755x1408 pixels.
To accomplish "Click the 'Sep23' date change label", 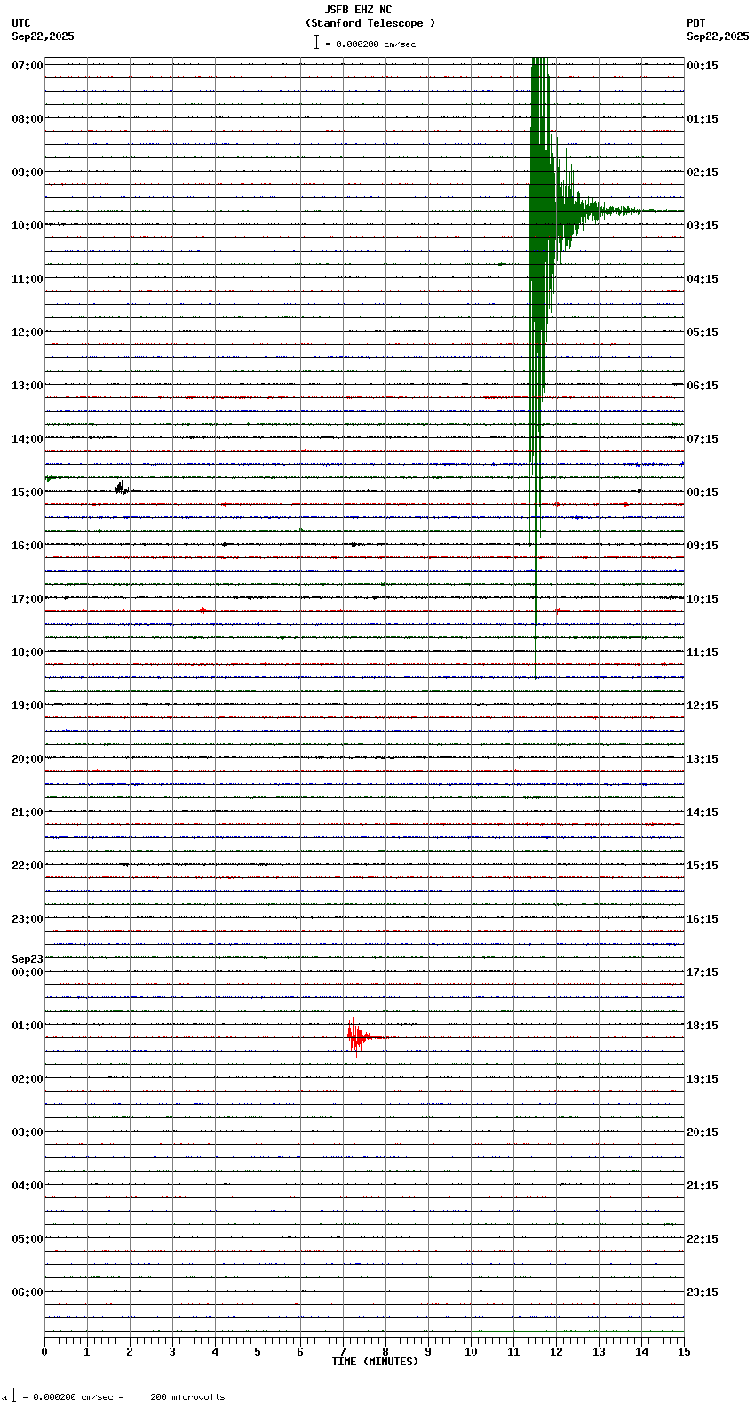I will pos(28,959).
